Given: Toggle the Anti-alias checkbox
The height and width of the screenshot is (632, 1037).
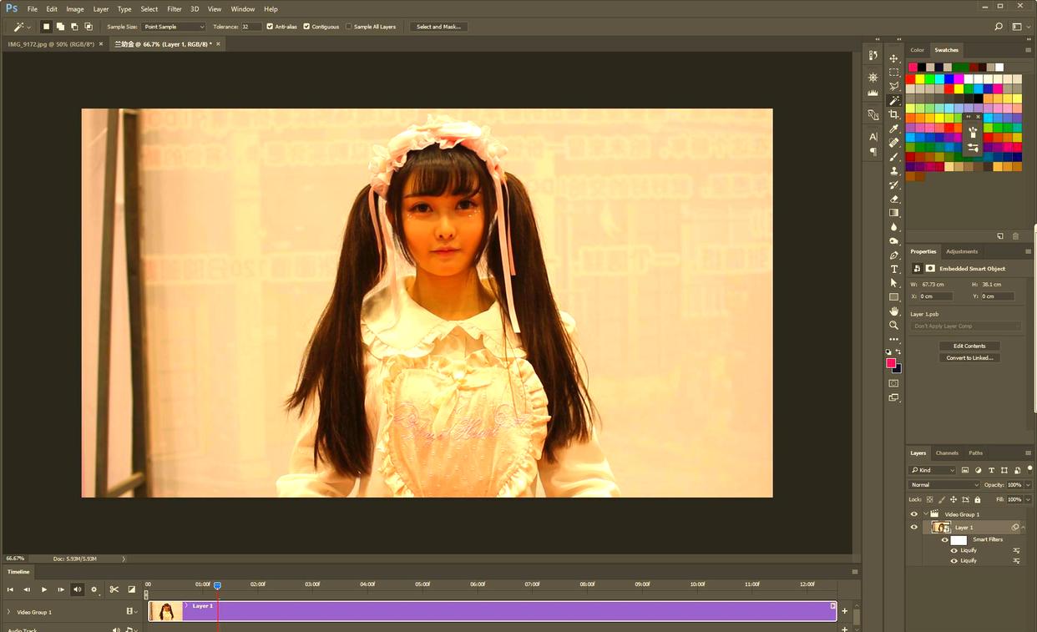Looking at the screenshot, I should (x=270, y=27).
